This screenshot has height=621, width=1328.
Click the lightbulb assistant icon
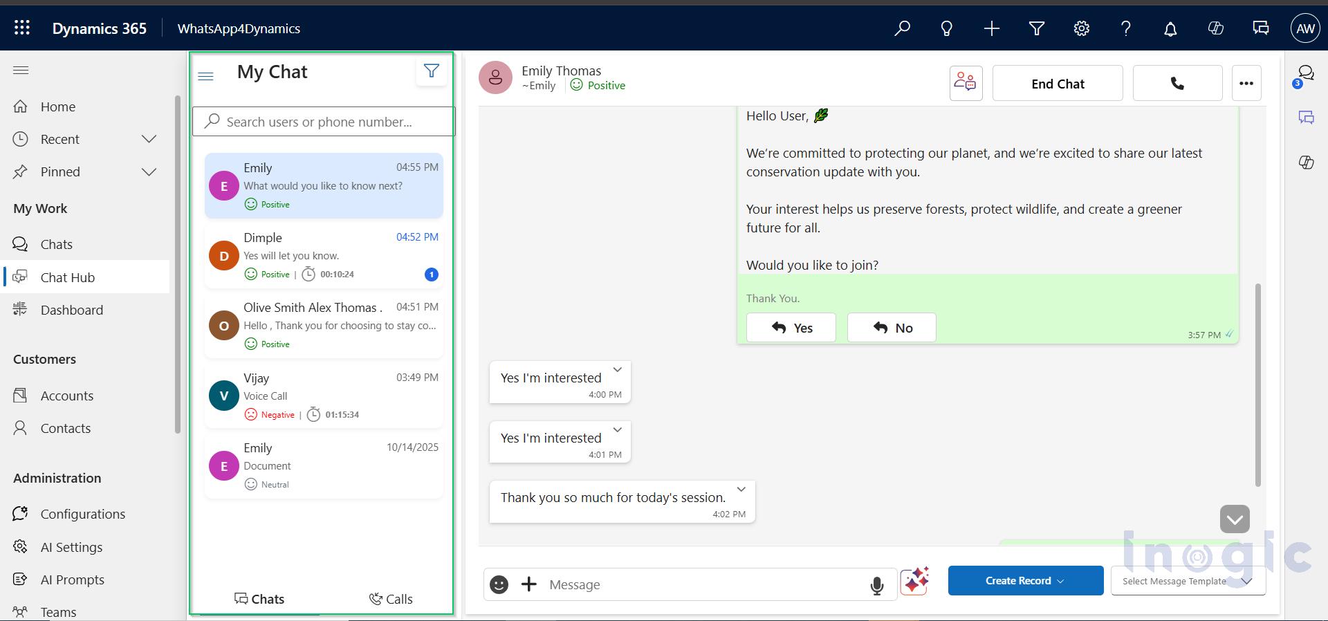[x=947, y=28]
